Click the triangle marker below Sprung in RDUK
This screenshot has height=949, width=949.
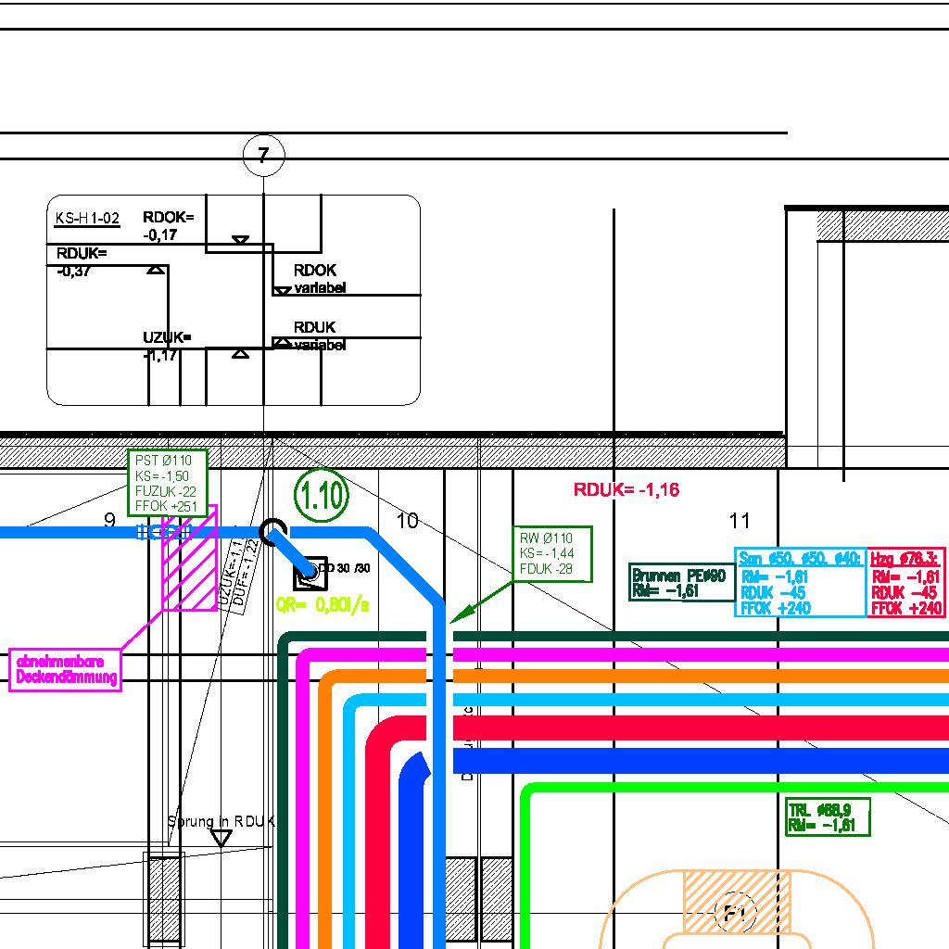point(221,839)
